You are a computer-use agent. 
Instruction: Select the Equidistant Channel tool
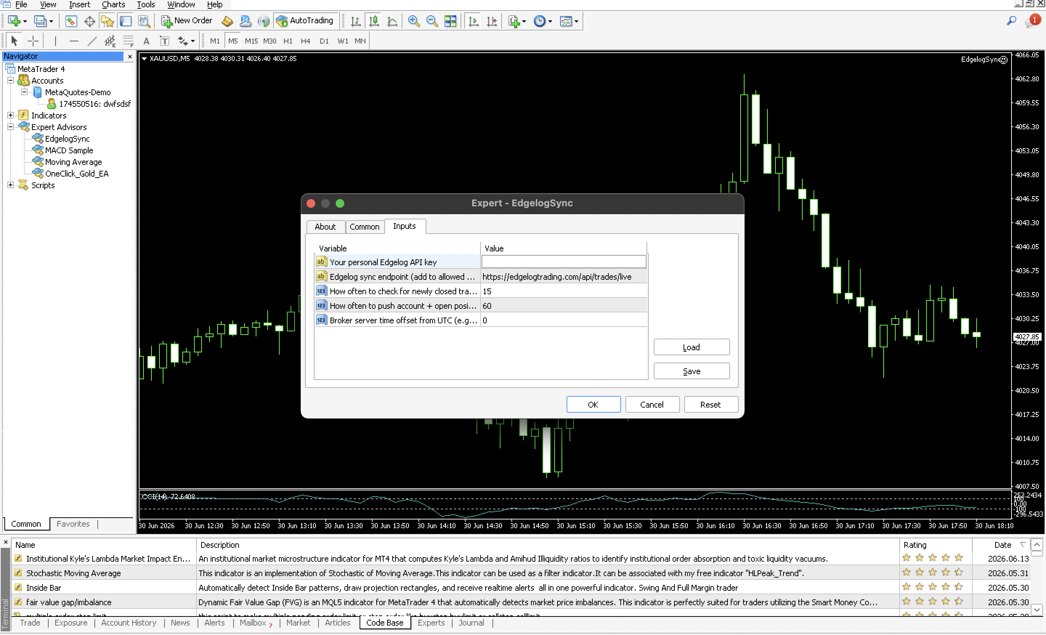(x=110, y=41)
